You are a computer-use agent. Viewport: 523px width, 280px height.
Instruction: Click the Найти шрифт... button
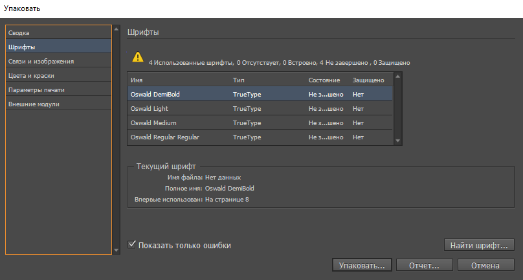(479, 245)
